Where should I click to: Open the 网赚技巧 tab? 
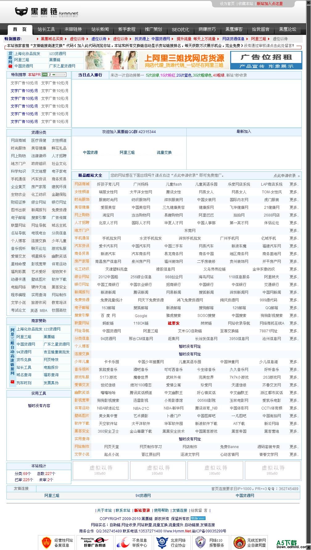click(207, 29)
